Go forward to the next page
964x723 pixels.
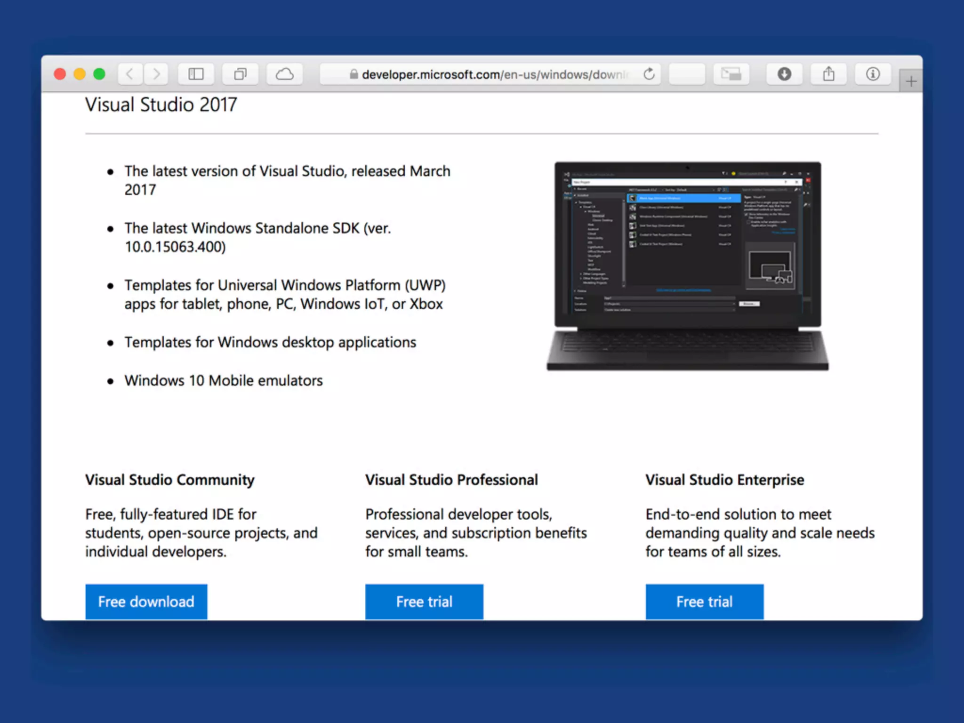(x=157, y=74)
